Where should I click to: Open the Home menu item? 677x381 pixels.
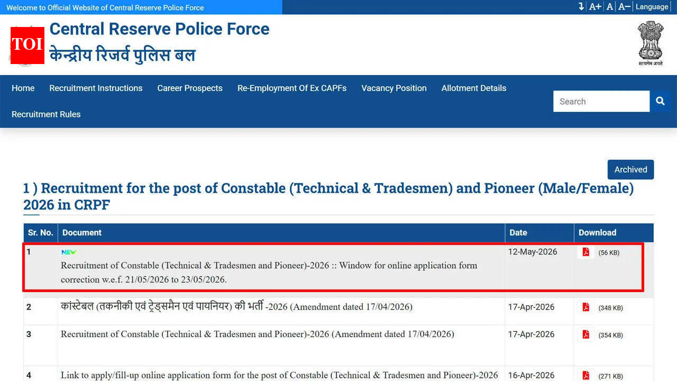23,88
